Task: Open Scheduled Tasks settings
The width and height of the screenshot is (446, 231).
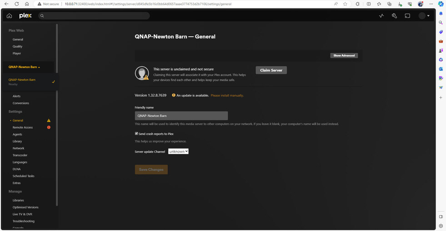Action: point(23,176)
